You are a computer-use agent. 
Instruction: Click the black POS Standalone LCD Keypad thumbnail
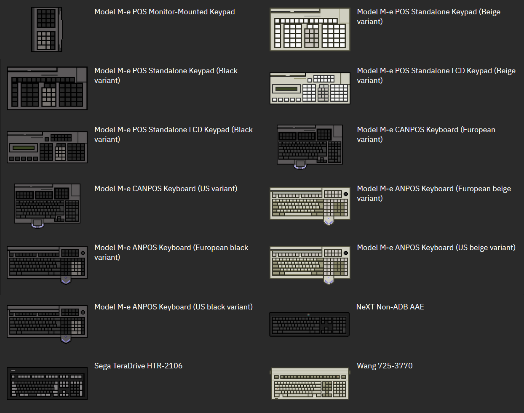tap(47, 147)
